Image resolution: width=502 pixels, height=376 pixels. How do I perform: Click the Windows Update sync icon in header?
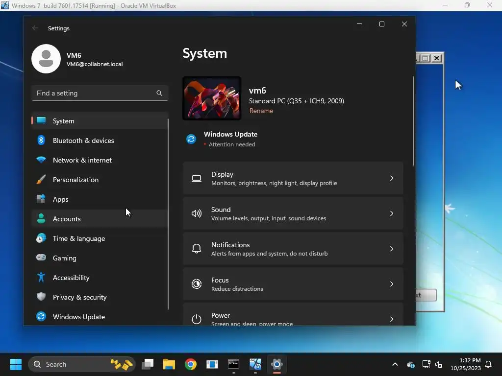click(x=191, y=139)
